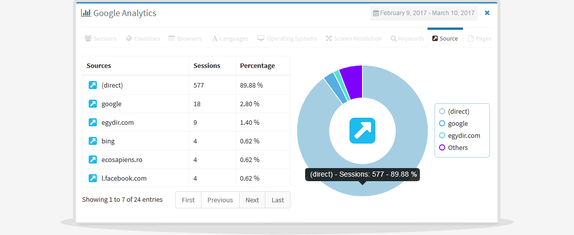Click the expand icon on Screen Resolution tab
The image size is (574, 235).
click(x=329, y=38)
